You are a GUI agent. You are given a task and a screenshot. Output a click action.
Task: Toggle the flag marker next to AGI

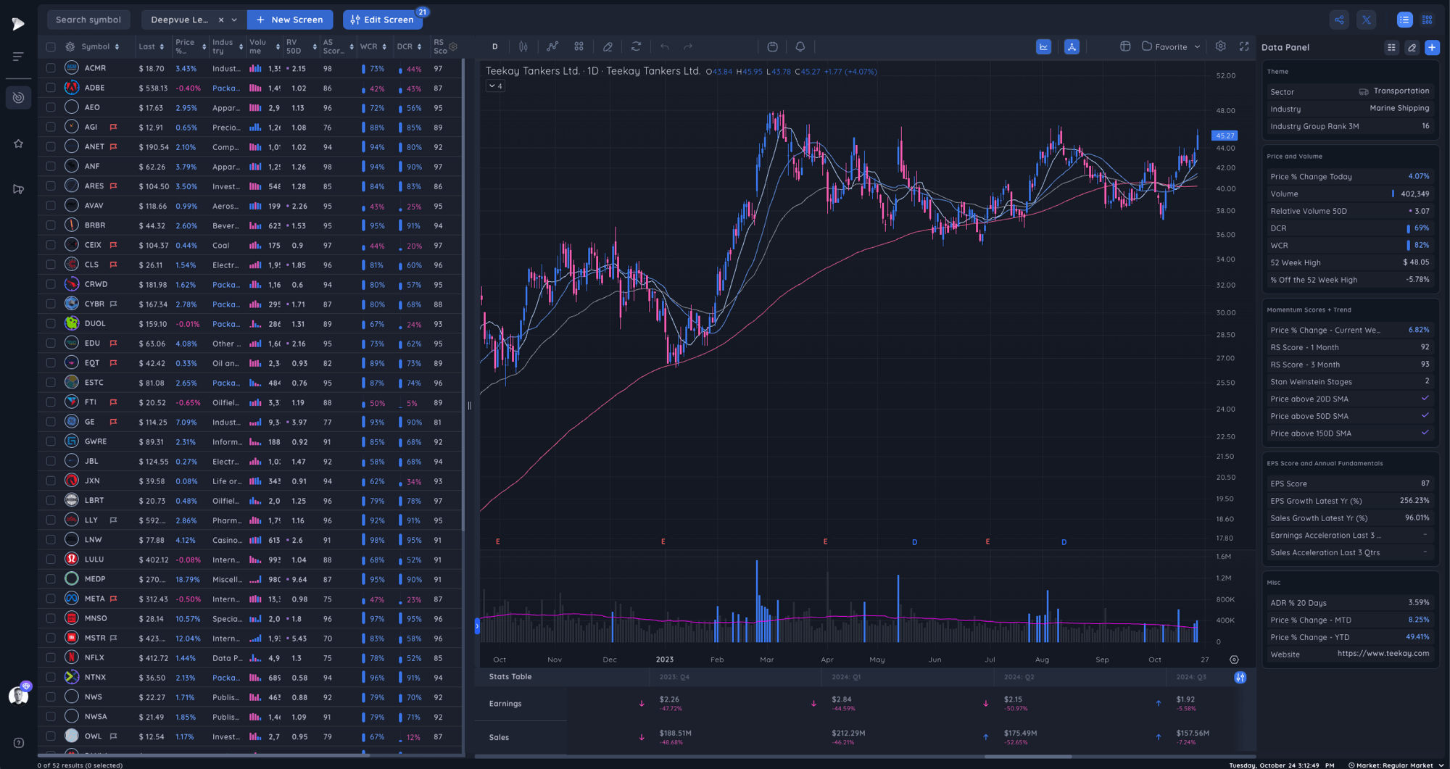pos(113,126)
